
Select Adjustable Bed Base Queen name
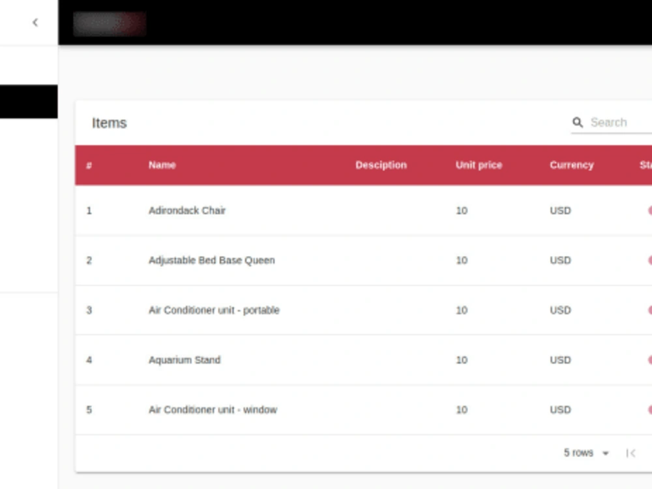pyautogui.click(x=212, y=260)
